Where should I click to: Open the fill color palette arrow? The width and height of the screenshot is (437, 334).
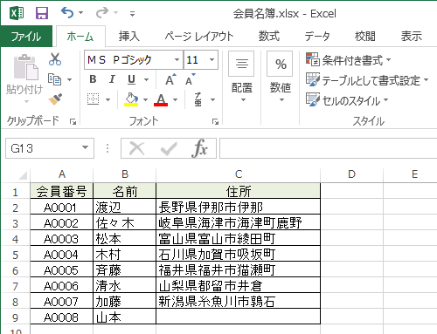point(145,99)
